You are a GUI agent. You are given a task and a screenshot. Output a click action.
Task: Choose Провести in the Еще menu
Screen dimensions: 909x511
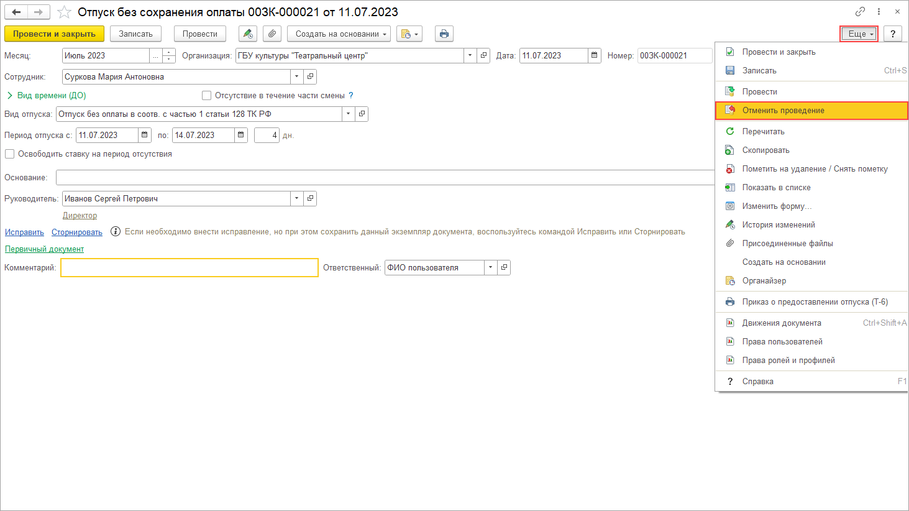(x=811, y=91)
